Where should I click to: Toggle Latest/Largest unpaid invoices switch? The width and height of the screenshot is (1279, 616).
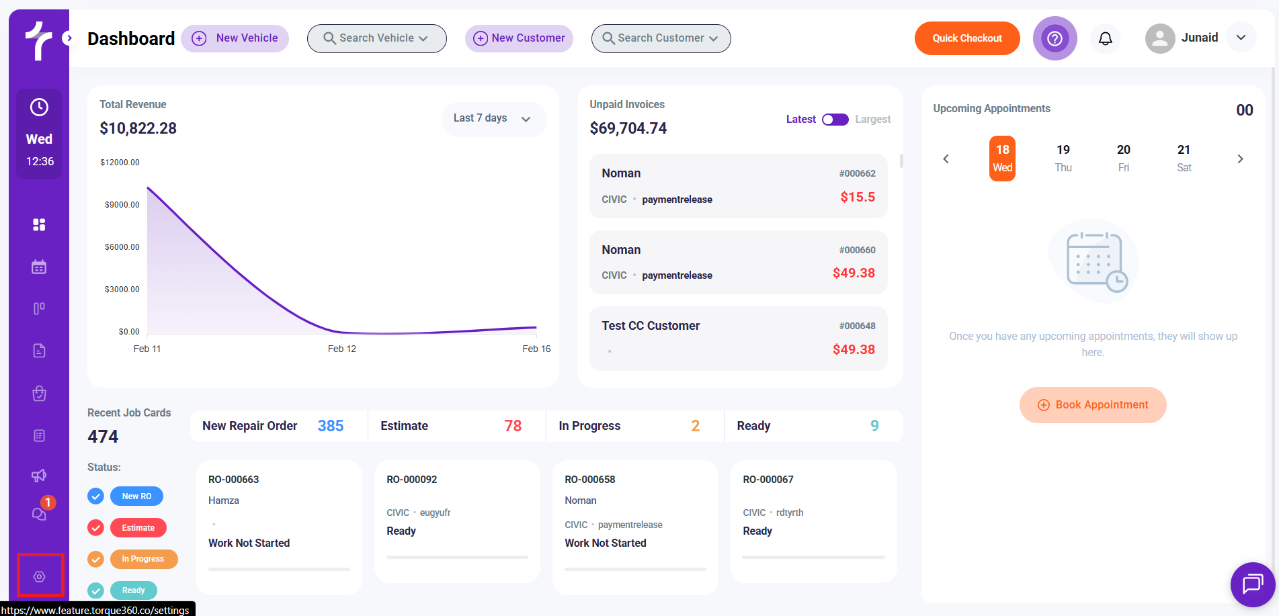835,120
